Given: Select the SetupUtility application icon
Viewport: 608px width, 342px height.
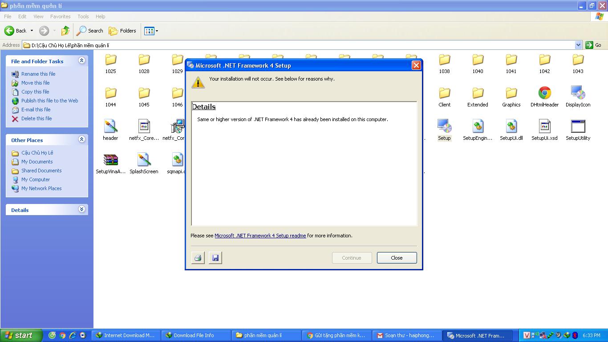Looking at the screenshot, I should (x=578, y=126).
